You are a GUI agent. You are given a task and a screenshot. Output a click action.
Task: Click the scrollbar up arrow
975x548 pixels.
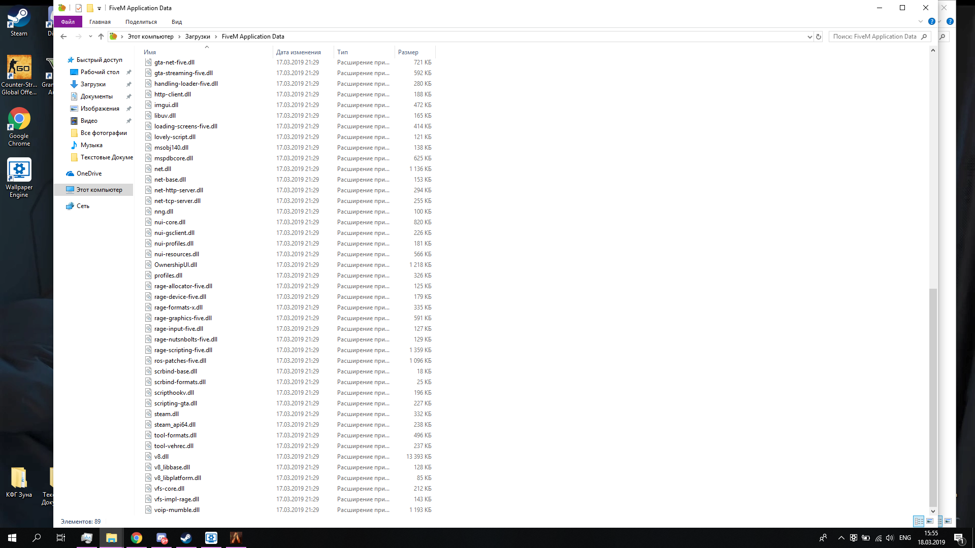933,50
